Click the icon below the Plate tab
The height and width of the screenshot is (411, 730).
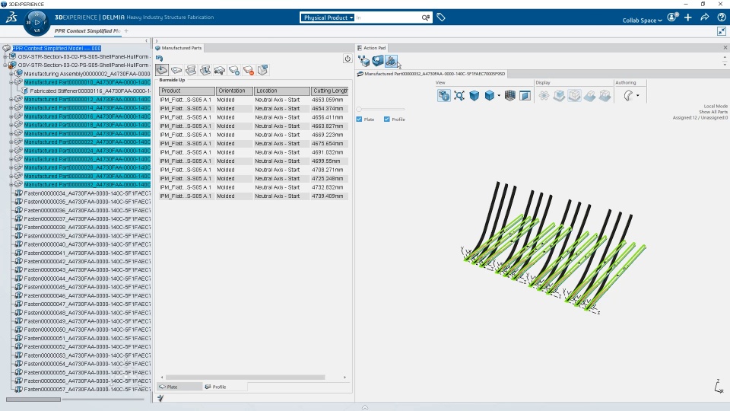160,398
